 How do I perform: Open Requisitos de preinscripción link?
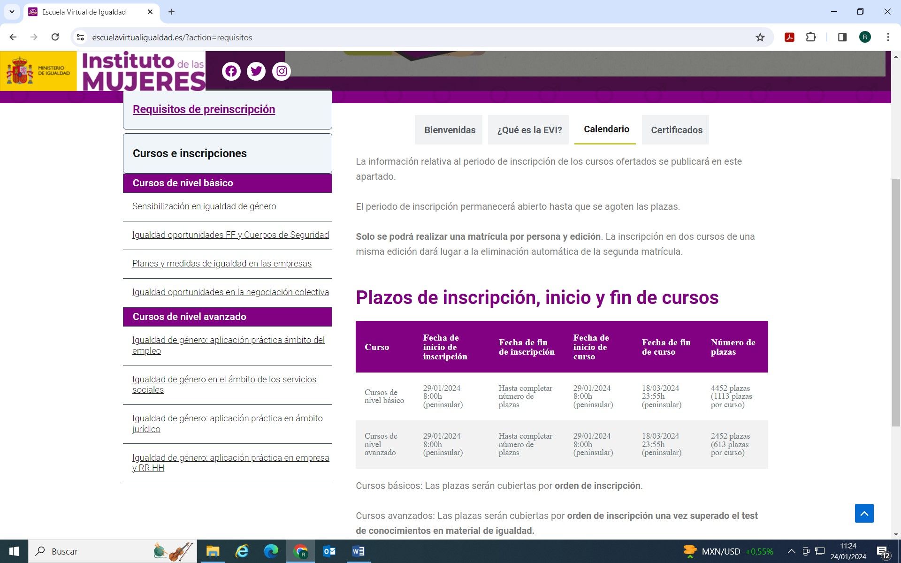coord(204,109)
